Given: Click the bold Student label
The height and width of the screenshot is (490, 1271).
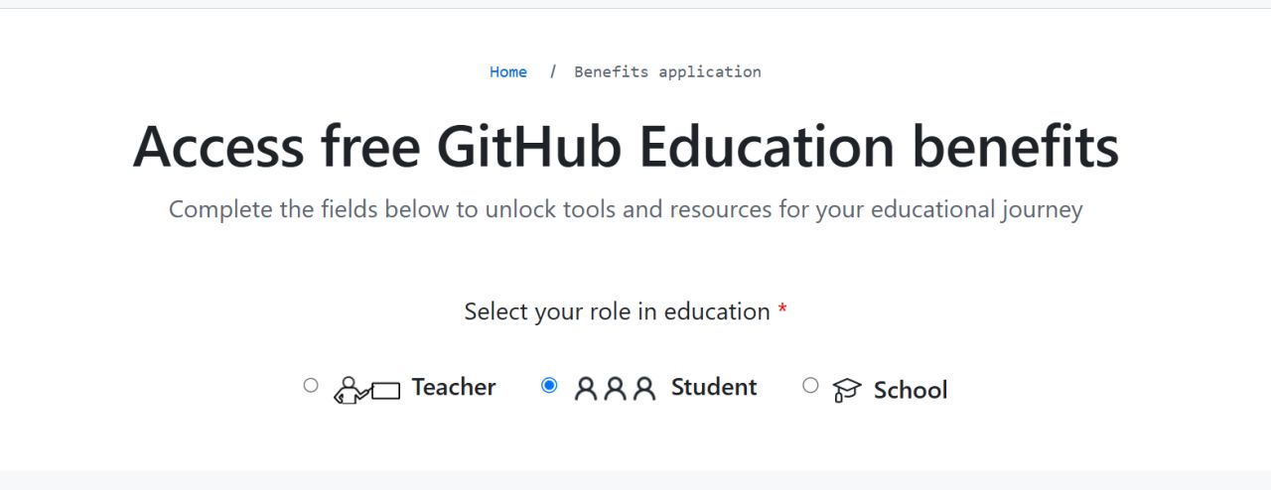Looking at the screenshot, I should [x=714, y=387].
